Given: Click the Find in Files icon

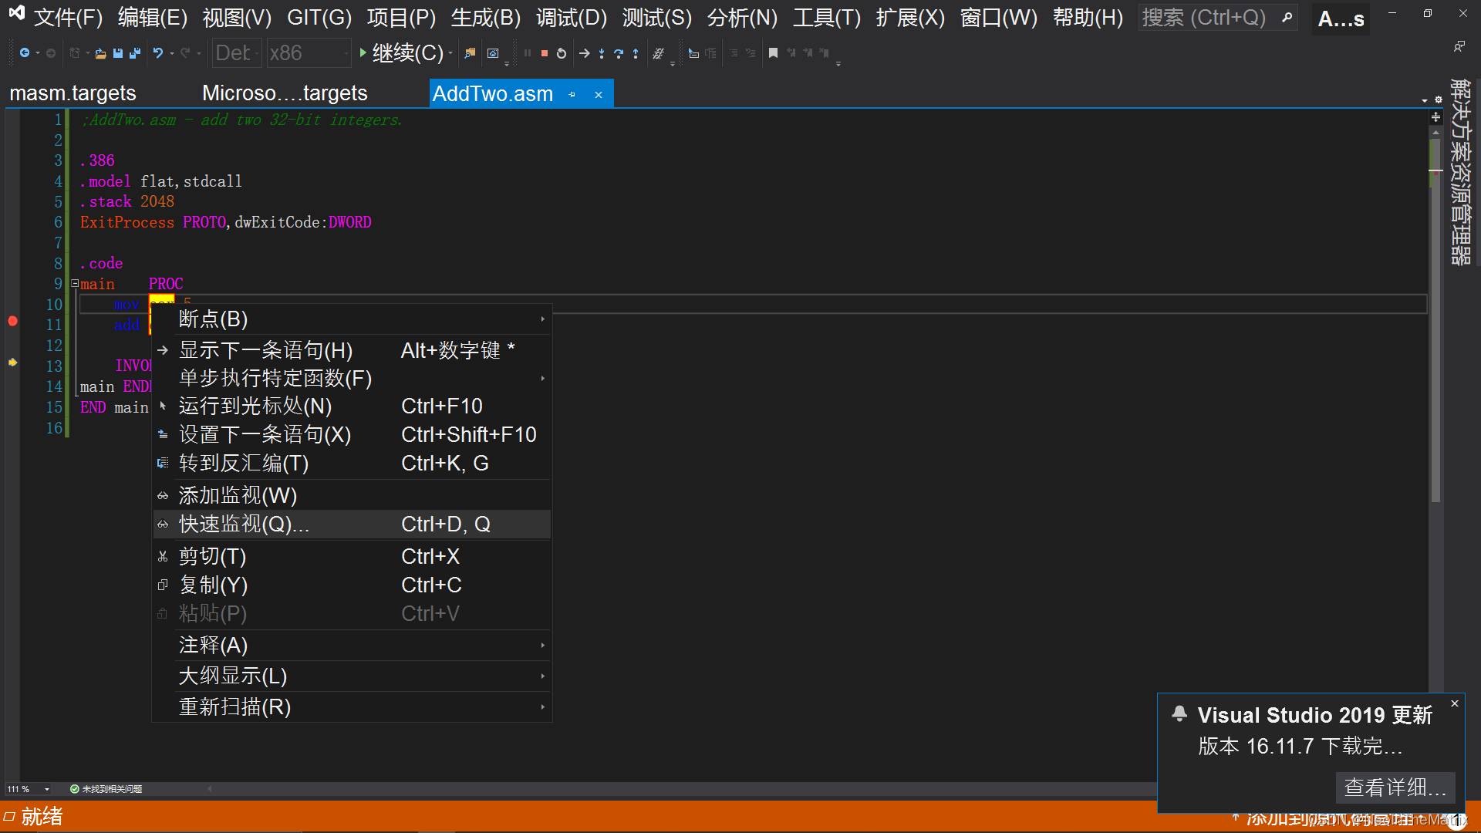Looking at the screenshot, I should (x=470, y=53).
